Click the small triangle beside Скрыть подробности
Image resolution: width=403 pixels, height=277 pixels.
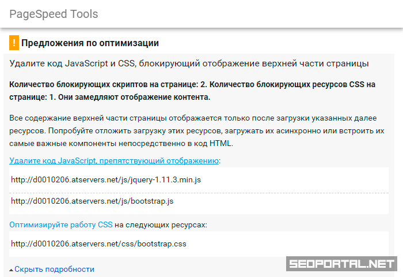(12, 269)
